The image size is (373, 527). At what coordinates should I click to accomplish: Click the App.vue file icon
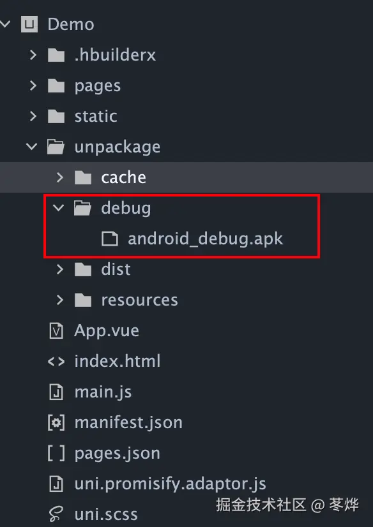56,330
